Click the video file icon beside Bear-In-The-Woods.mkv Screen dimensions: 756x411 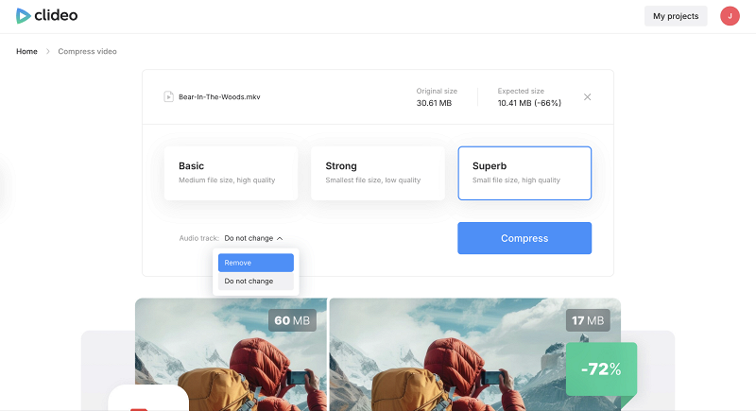click(168, 97)
